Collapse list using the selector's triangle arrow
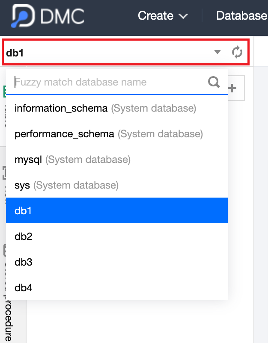Screen dimensions: 268x343 [x=217, y=52]
